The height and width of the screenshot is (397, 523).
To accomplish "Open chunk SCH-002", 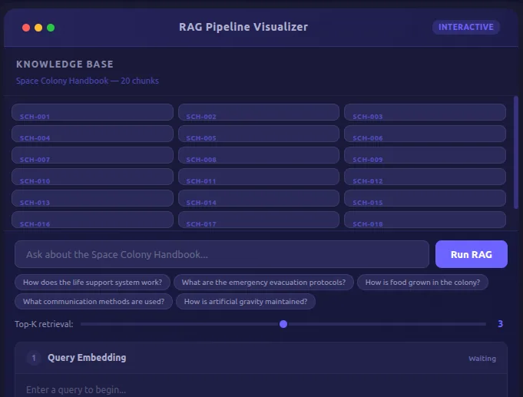I will point(259,112).
